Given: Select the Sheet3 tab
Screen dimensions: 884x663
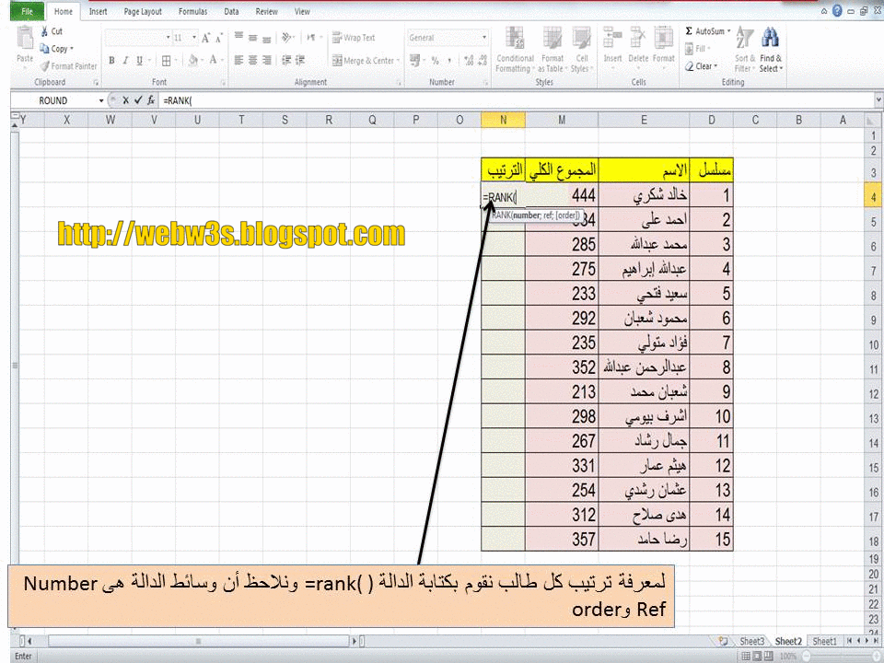Looking at the screenshot, I should coord(751,641).
